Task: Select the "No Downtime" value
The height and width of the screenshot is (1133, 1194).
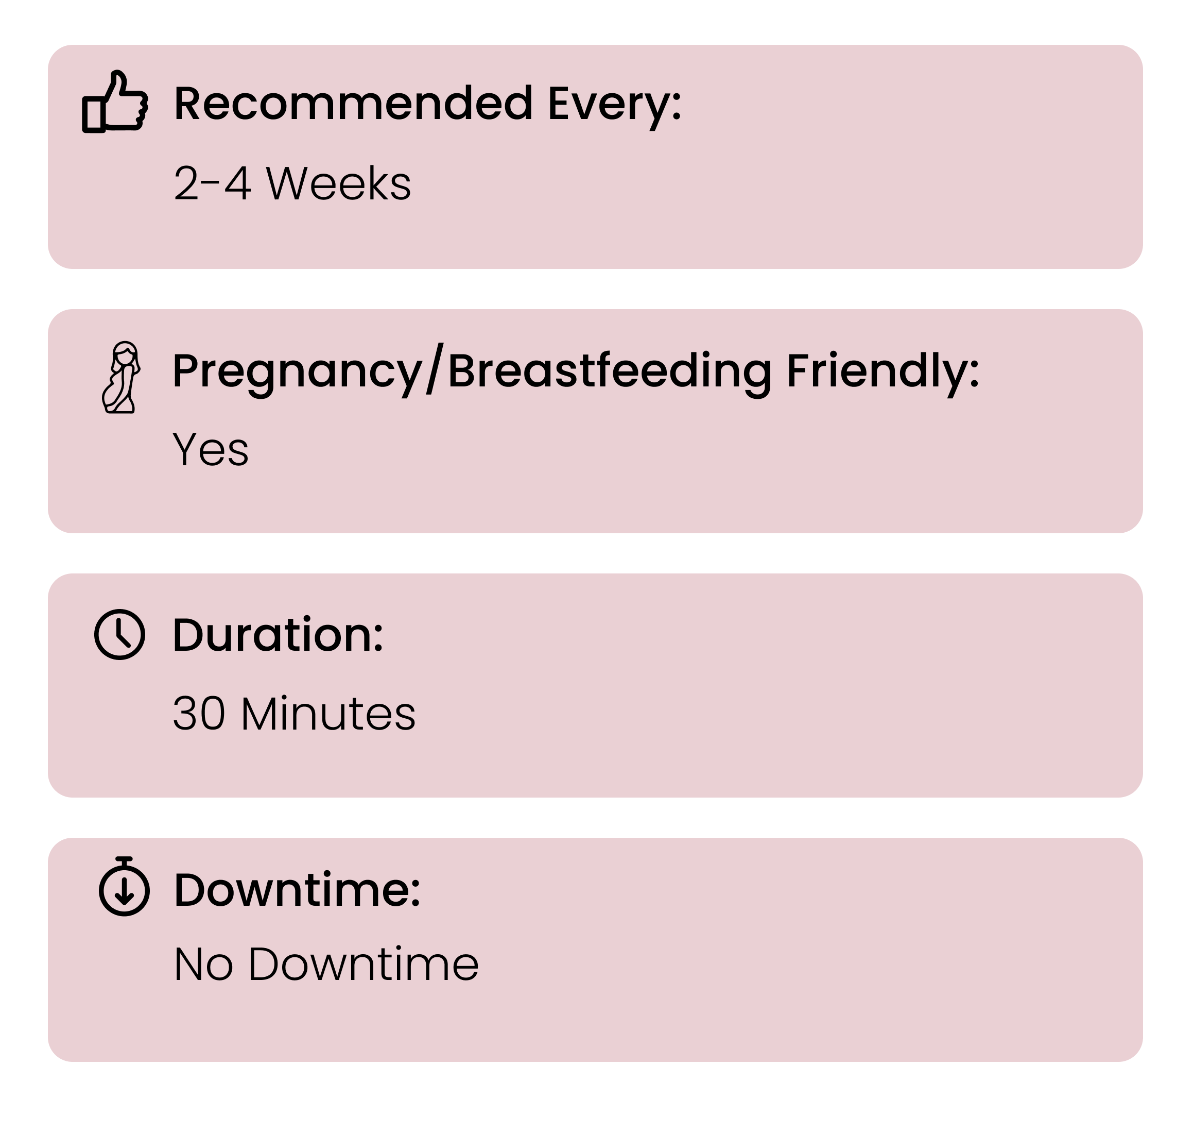Action: (326, 964)
